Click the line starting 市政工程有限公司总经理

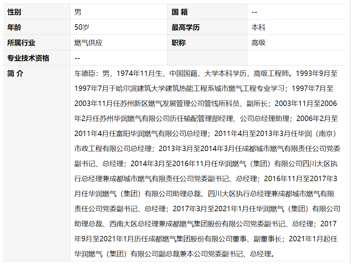[x=207, y=149]
